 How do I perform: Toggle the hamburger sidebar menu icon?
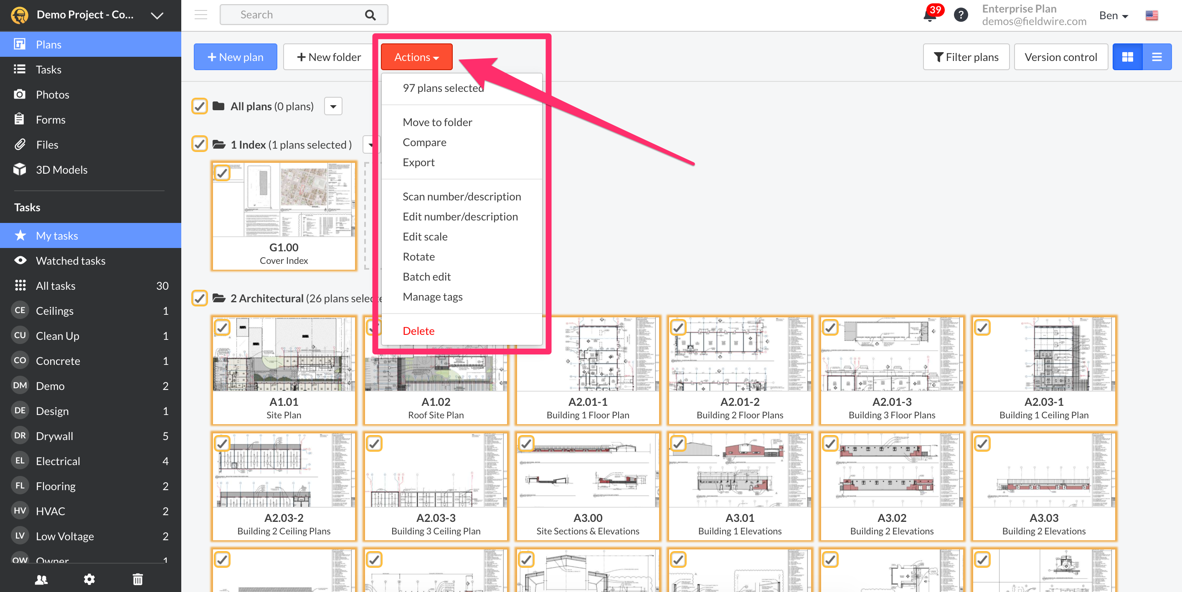pyautogui.click(x=200, y=15)
